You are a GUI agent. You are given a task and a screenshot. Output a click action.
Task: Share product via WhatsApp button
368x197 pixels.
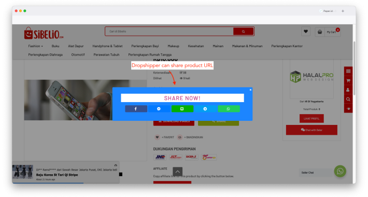(x=229, y=109)
